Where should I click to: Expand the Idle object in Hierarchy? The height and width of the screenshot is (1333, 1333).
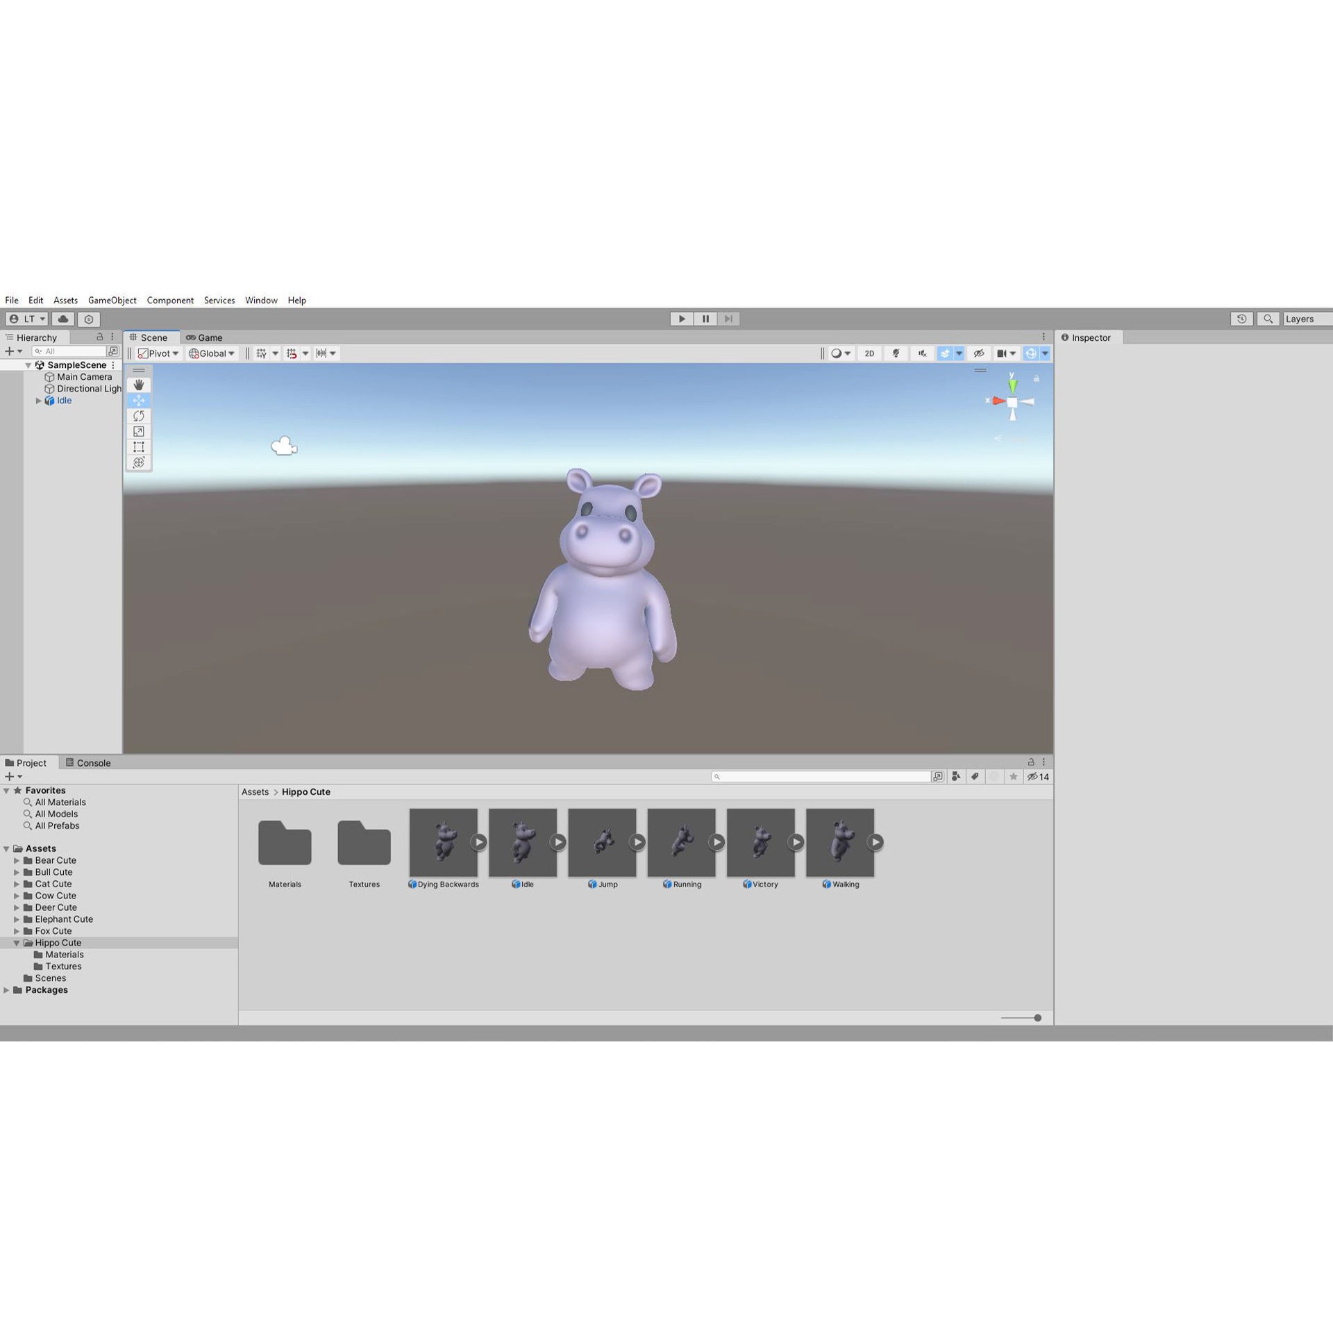pyautogui.click(x=39, y=401)
